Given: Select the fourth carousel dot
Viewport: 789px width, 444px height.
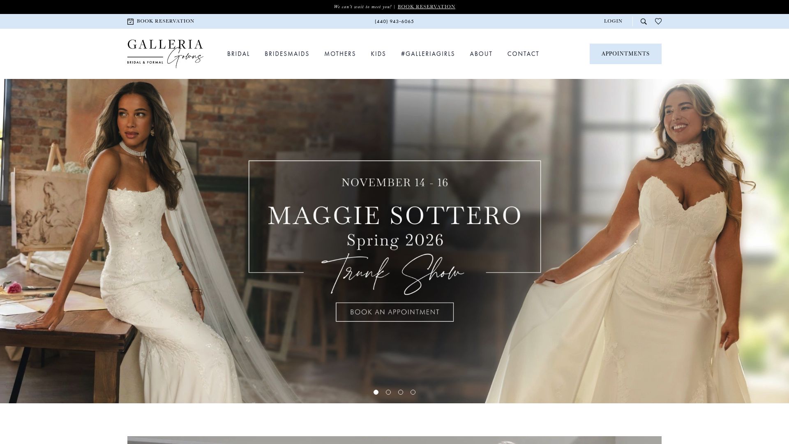Looking at the screenshot, I should point(413,392).
